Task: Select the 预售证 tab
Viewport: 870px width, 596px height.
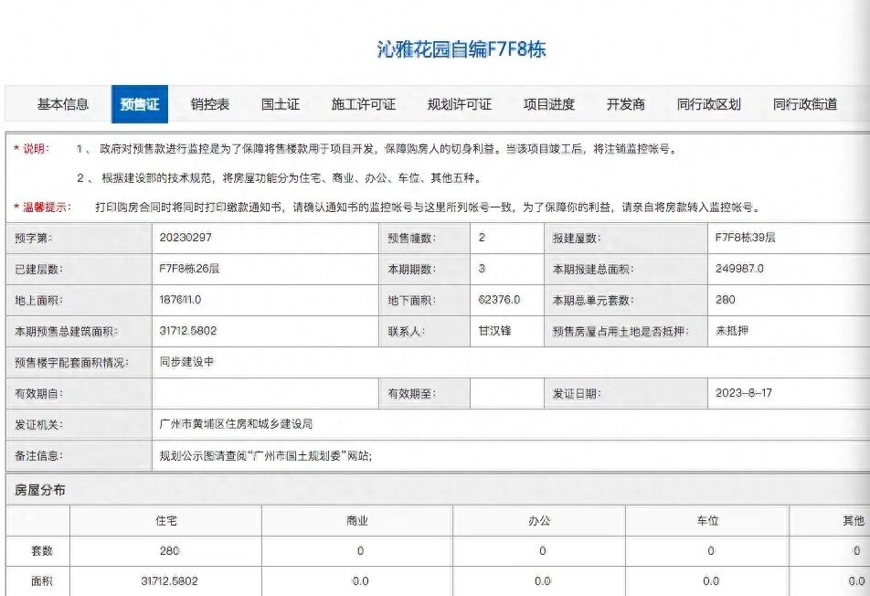Action: tap(142, 103)
